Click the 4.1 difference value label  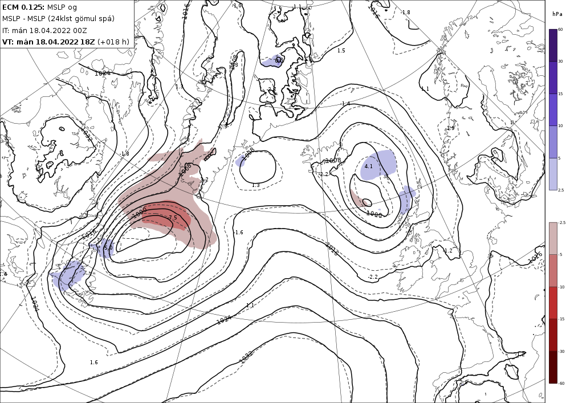tap(369, 166)
